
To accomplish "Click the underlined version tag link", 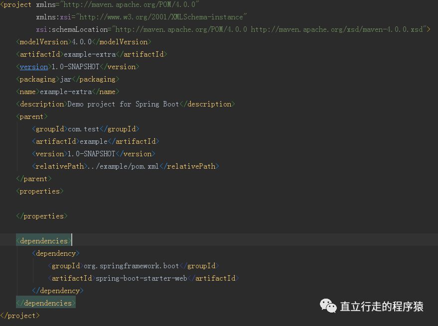I will click(x=33, y=67).
